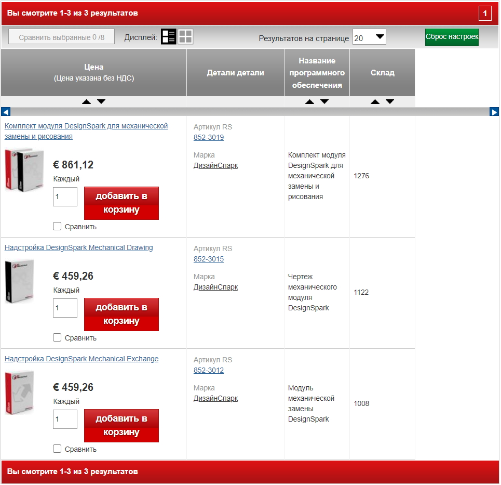Image resolution: width=501 pixels, height=485 pixels.
Task: Tick Сравнить checkbox for Mechanical Drawing
Action: coord(57,337)
